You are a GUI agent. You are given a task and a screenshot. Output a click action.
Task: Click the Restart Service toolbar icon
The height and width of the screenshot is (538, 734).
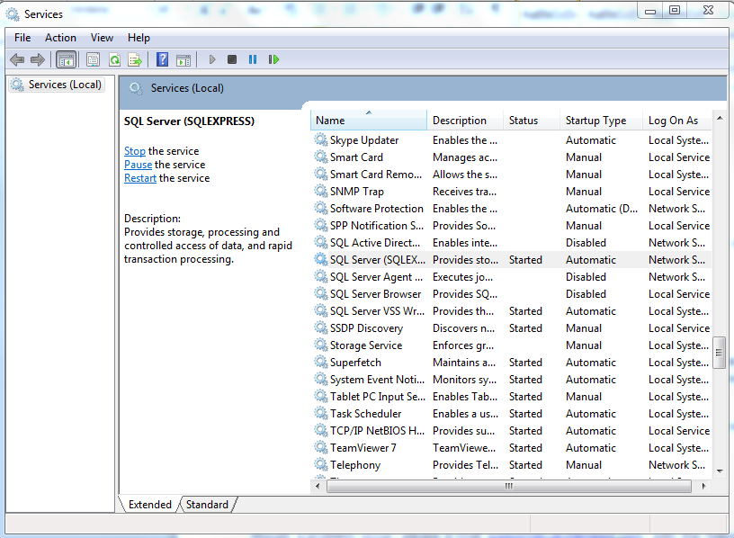(x=273, y=59)
